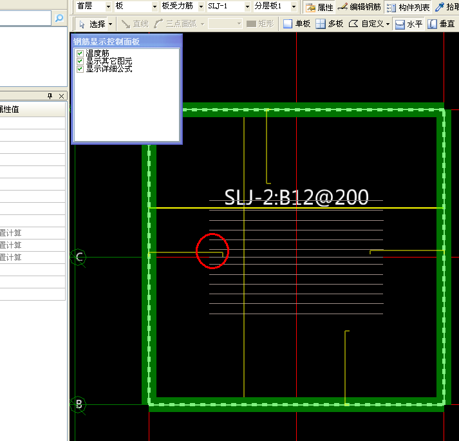Click the 钢筋显示控制面板 title bar

pos(127,41)
